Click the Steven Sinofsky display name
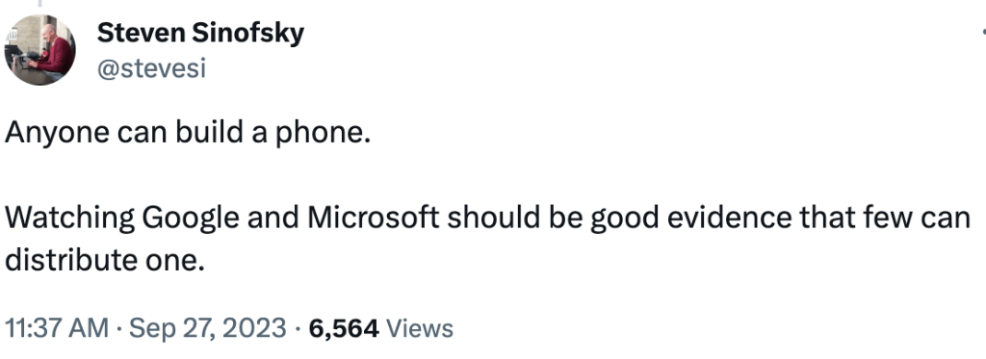Viewport: 986px width, 359px height. (200, 33)
